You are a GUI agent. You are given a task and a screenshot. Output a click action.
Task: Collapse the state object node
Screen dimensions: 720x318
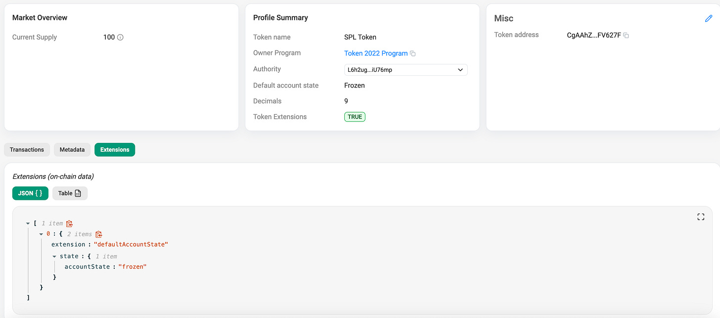point(55,256)
